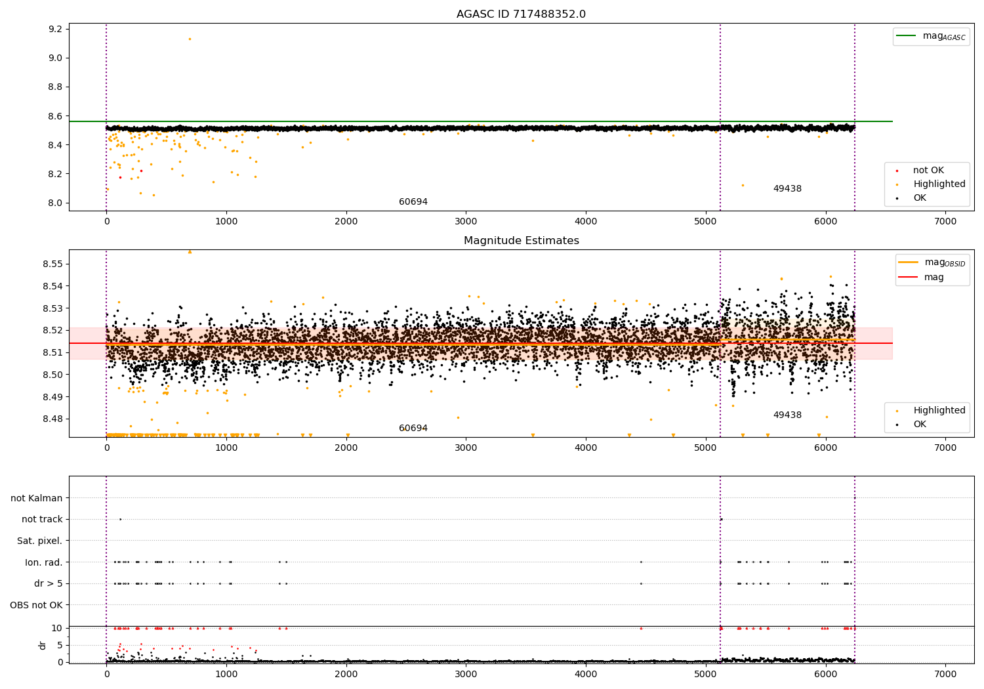Click the "not track" row label
Viewport: 984px width, 689px height.
42,520
